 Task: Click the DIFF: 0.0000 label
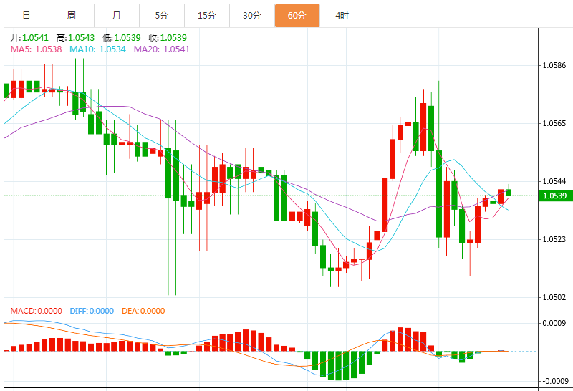pyautogui.click(x=92, y=311)
